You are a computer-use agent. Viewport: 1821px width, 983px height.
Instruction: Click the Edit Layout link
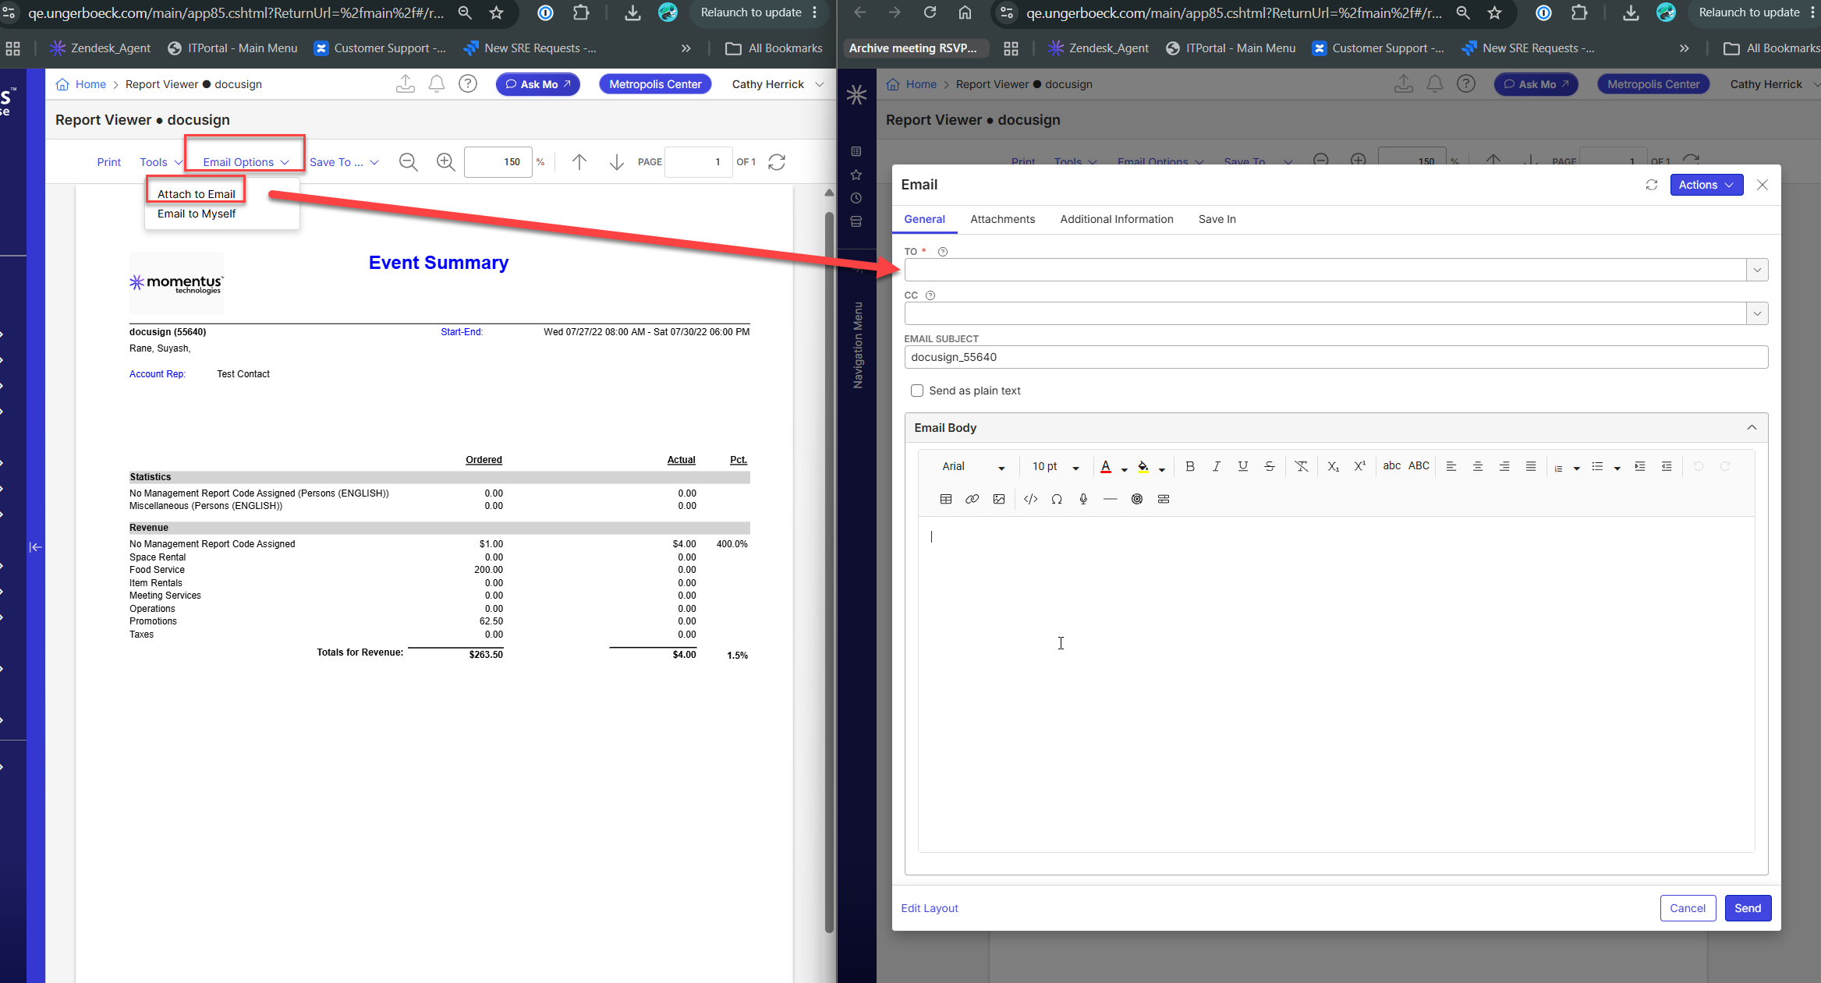[x=930, y=908]
